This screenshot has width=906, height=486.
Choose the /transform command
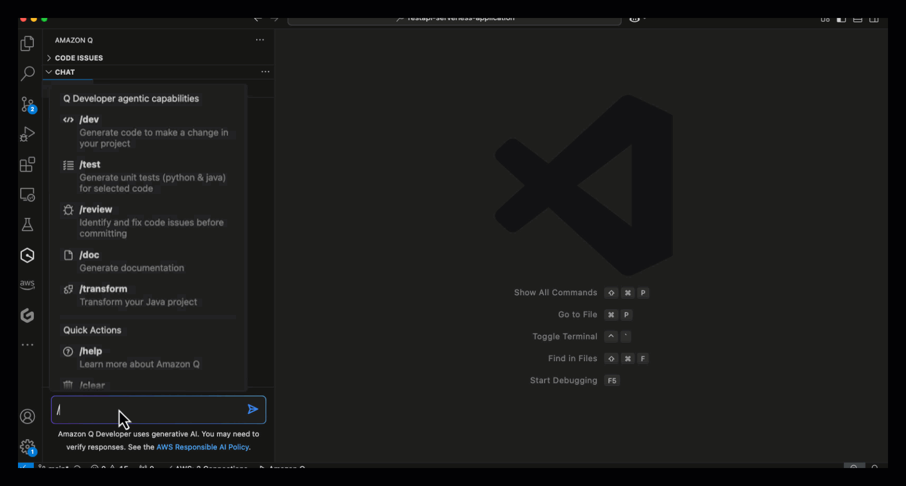148,295
